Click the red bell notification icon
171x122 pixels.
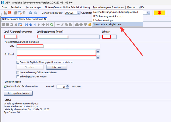pos(160,13)
